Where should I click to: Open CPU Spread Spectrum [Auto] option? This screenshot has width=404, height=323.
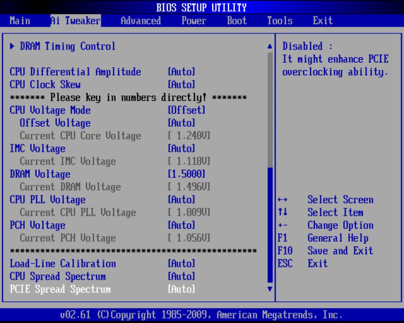coord(181,276)
